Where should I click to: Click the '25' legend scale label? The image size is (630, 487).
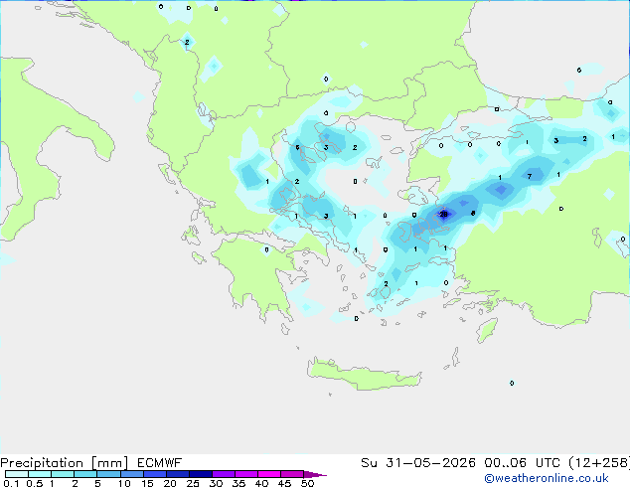click(x=193, y=483)
